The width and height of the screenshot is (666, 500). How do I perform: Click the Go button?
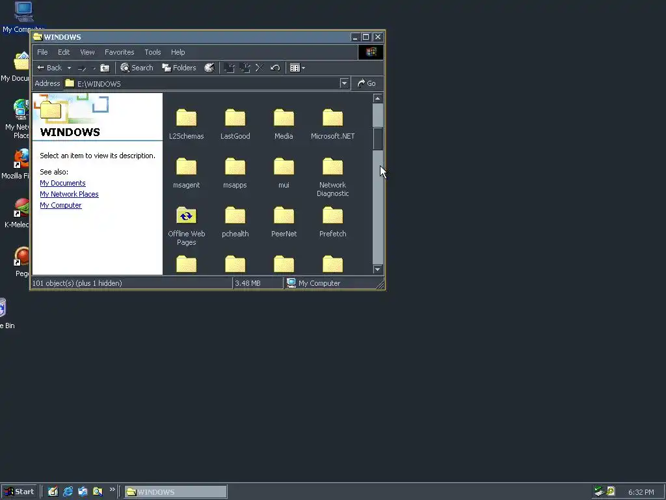coord(367,83)
